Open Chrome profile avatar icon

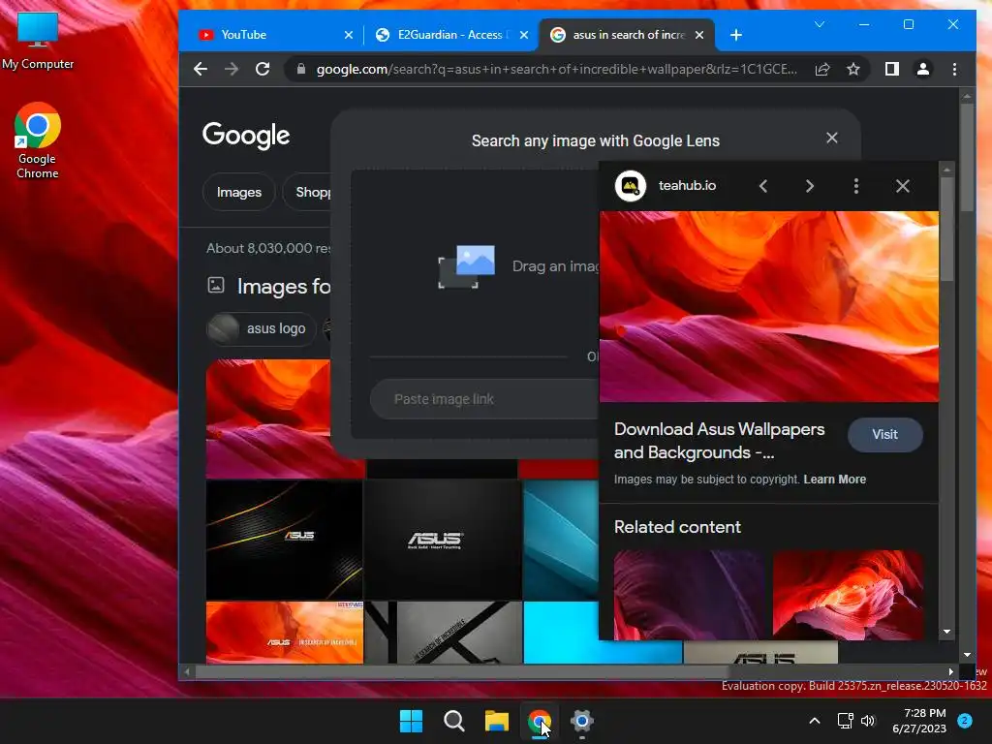point(923,69)
